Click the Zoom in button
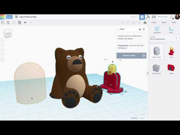Screen dimensions: 180x135 (x=2, y=50)
